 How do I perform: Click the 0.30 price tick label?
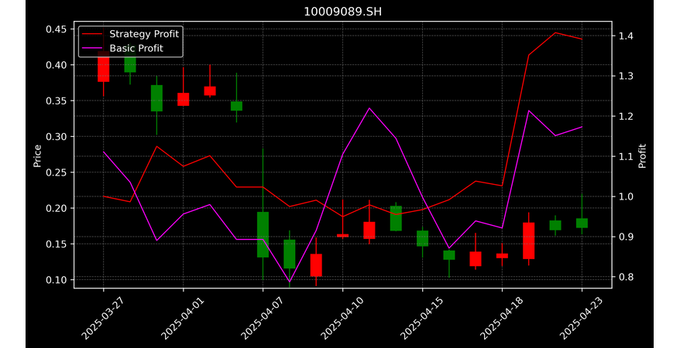(57, 137)
